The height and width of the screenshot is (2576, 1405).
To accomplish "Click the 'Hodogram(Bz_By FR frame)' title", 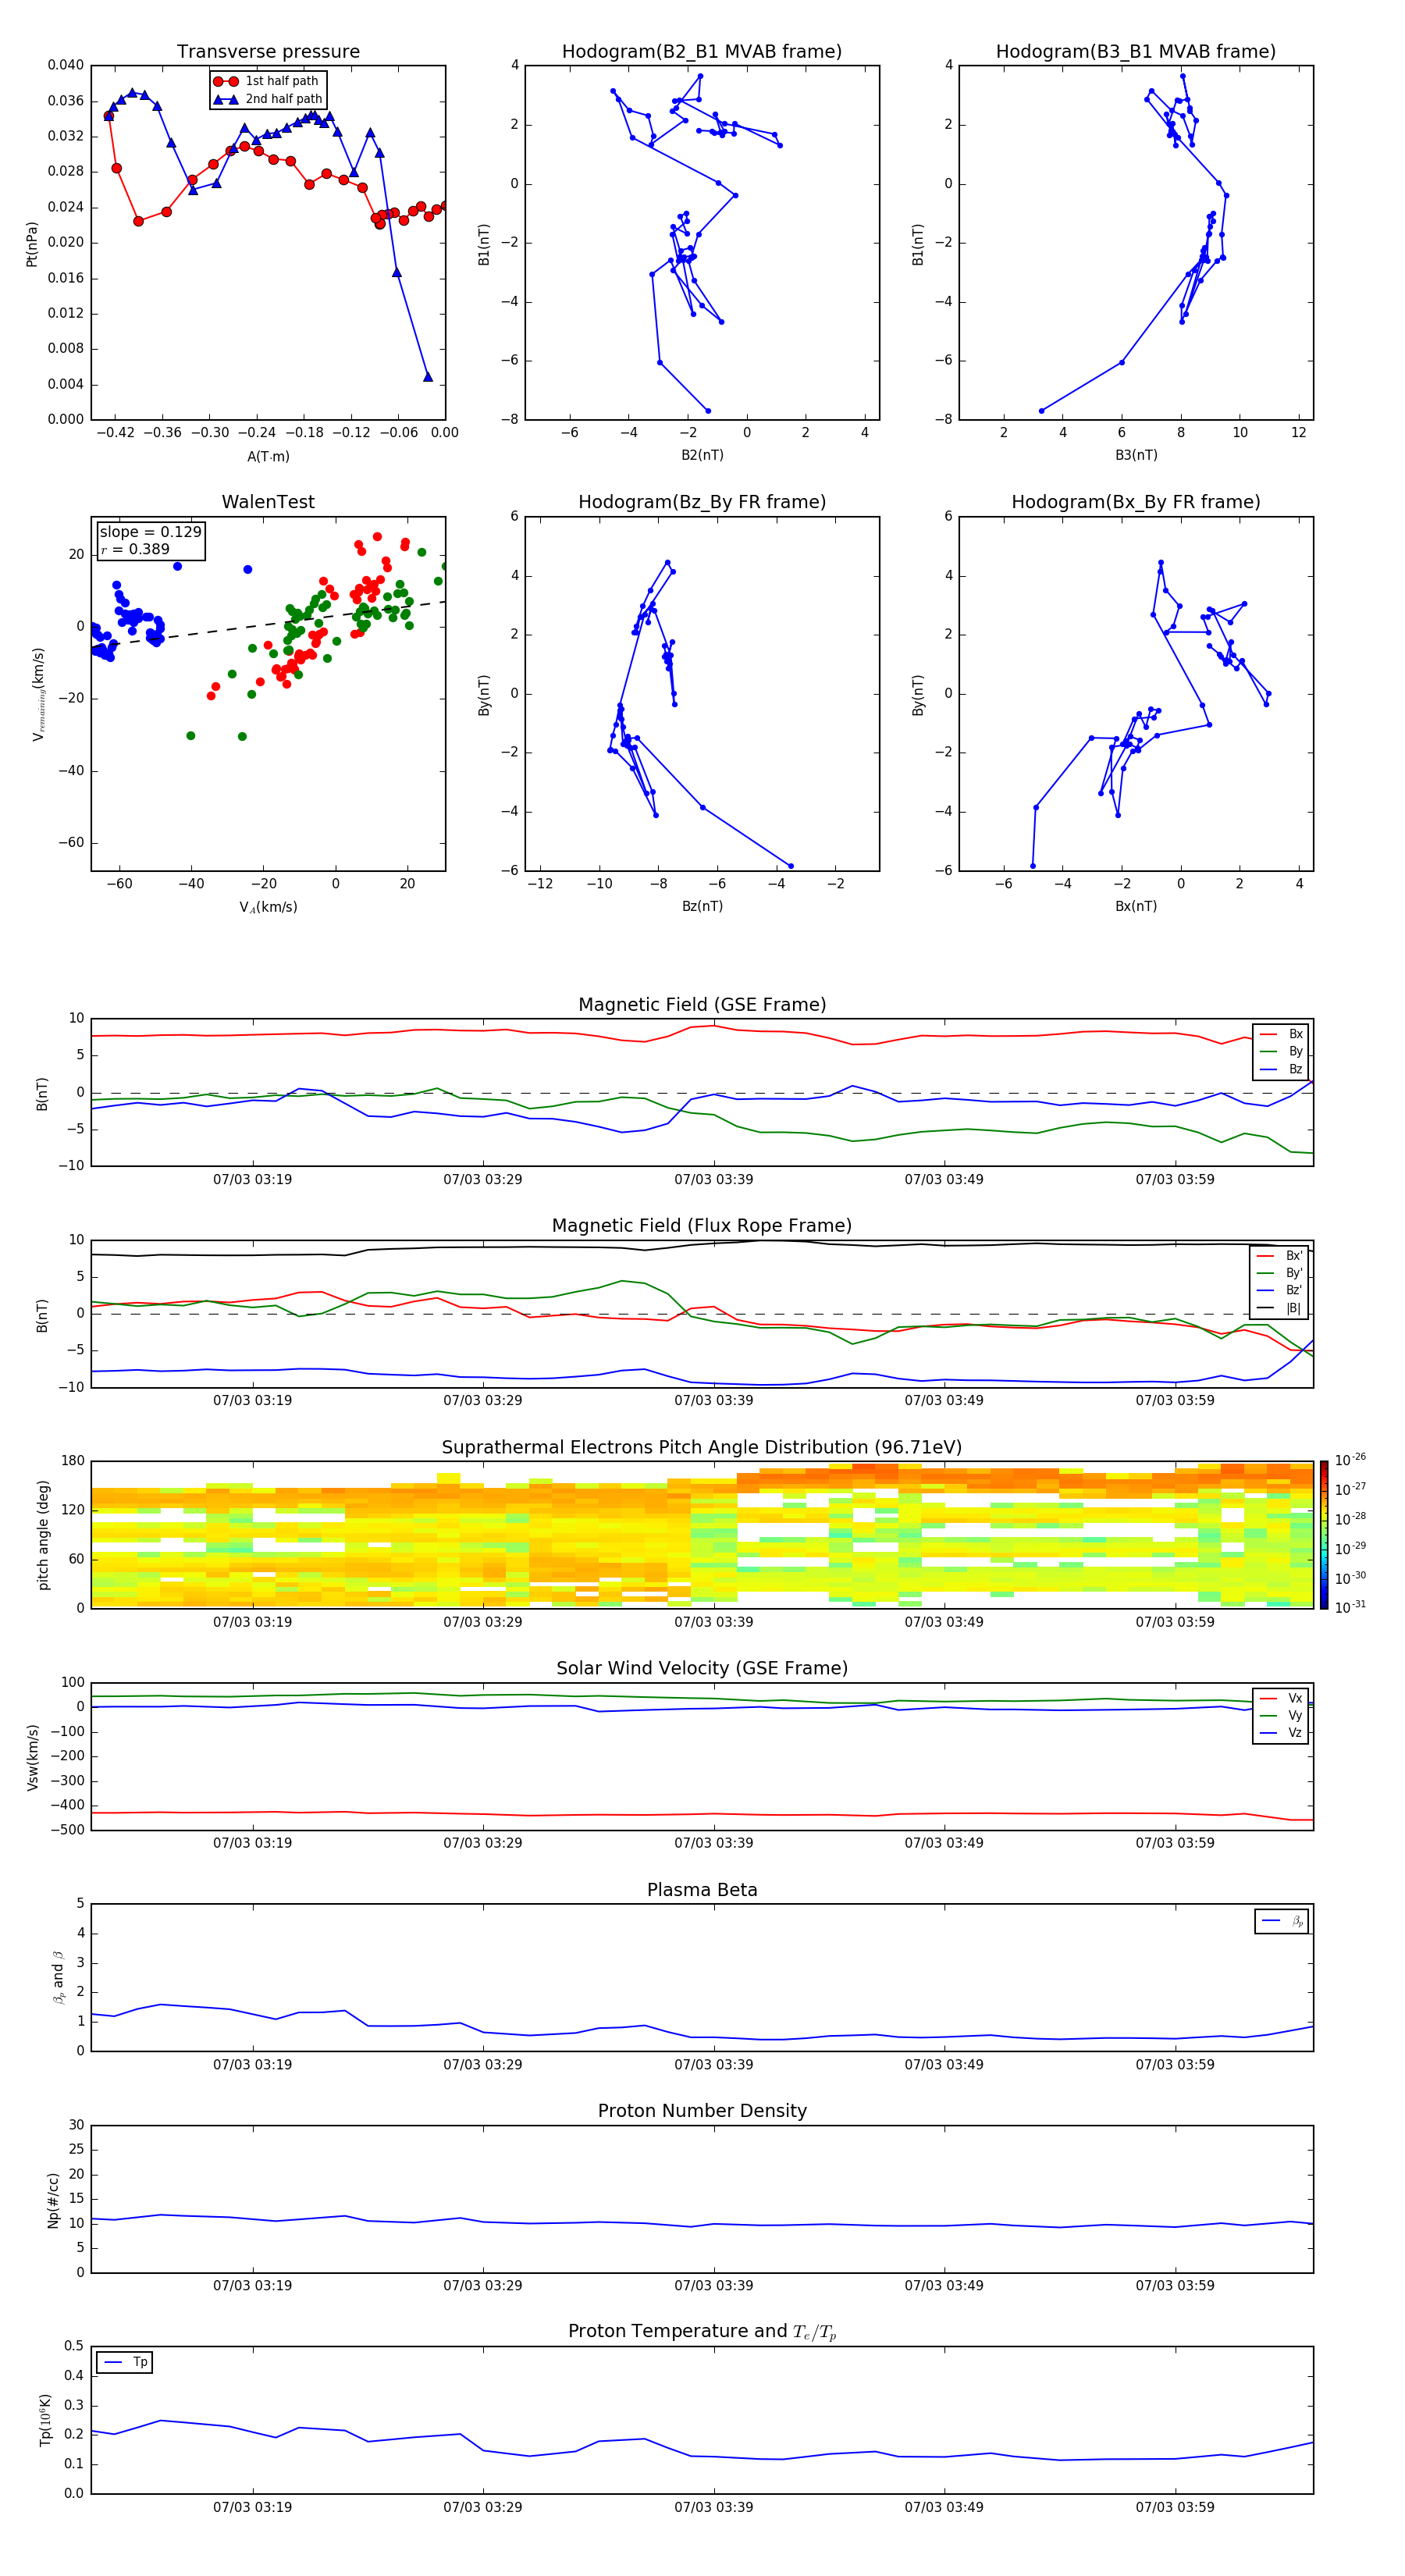I will click(x=702, y=502).
